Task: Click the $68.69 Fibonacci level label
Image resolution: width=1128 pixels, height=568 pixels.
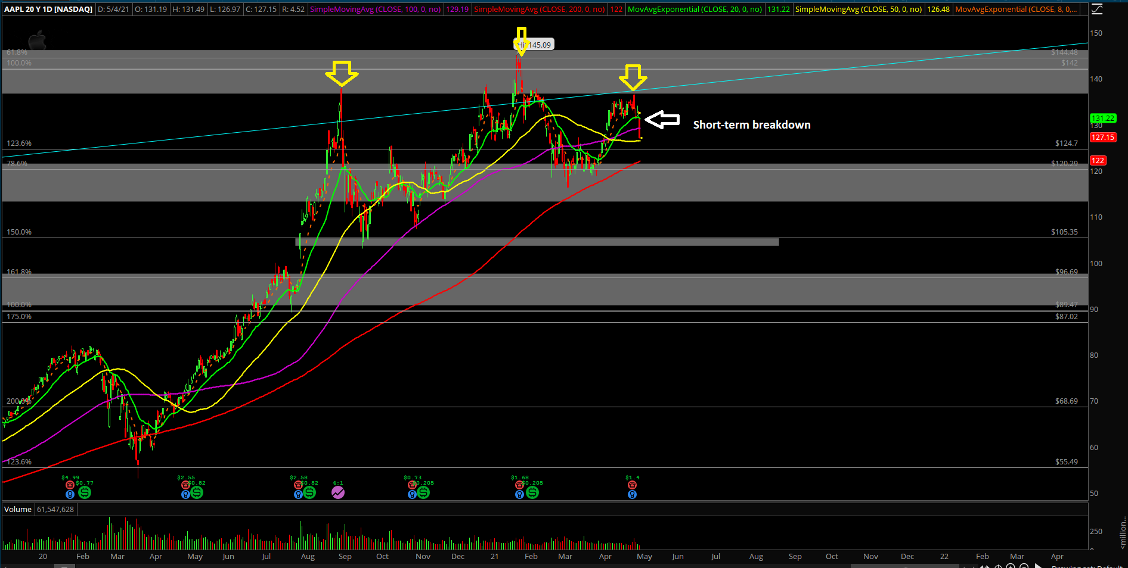Action: 1067,401
